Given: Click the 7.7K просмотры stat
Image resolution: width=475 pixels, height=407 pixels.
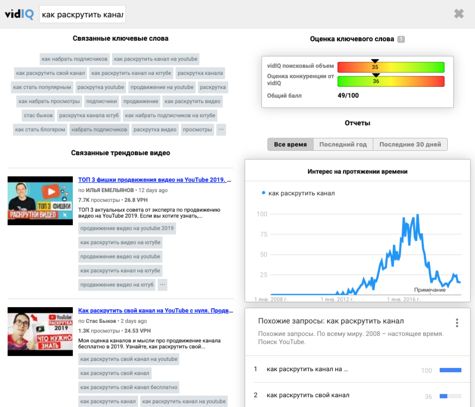Looking at the screenshot, I should pos(99,200).
